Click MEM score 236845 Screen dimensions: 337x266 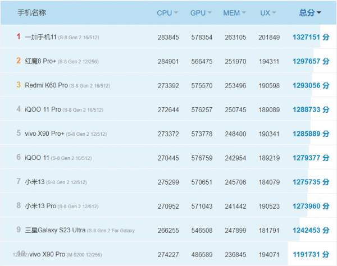(235, 255)
